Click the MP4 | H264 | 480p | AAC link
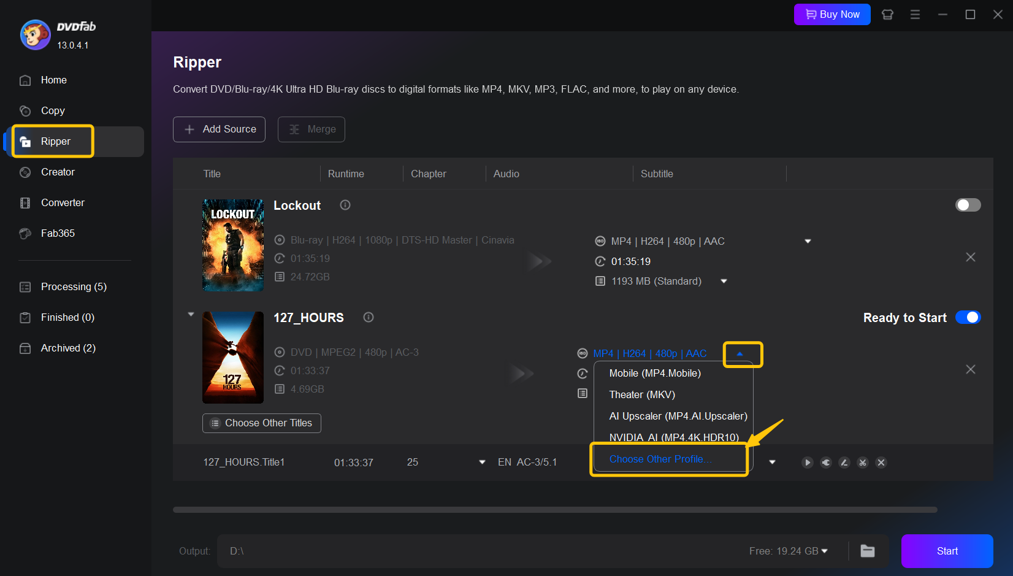 point(650,353)
